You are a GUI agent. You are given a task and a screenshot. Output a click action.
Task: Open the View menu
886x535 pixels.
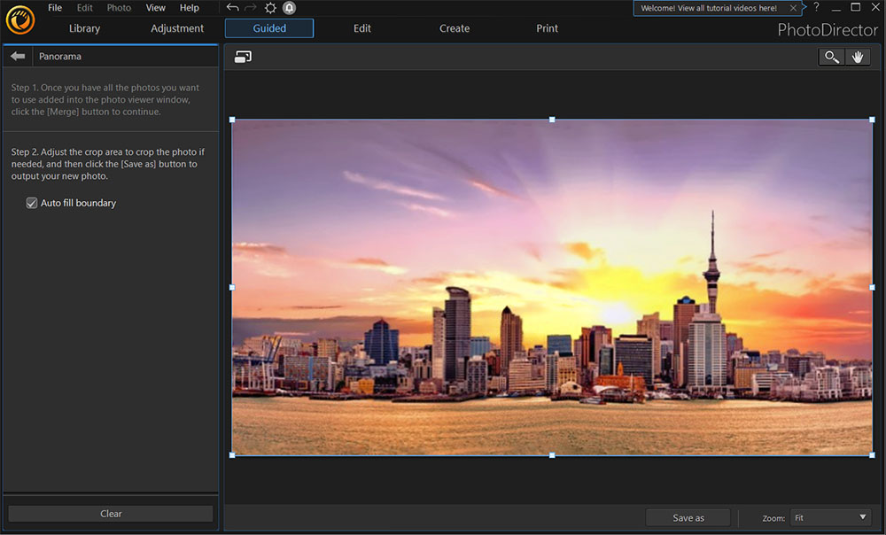155,7
